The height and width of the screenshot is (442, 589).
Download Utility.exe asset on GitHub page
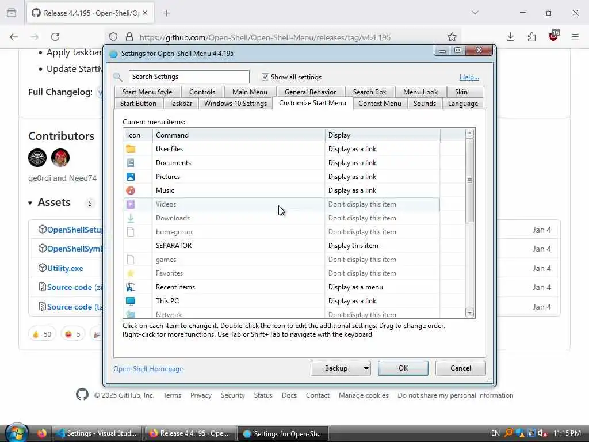(65, 268)
